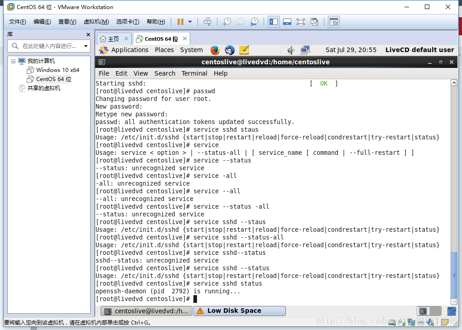Select 共享的虚拟机 in the library

[43, 88]
